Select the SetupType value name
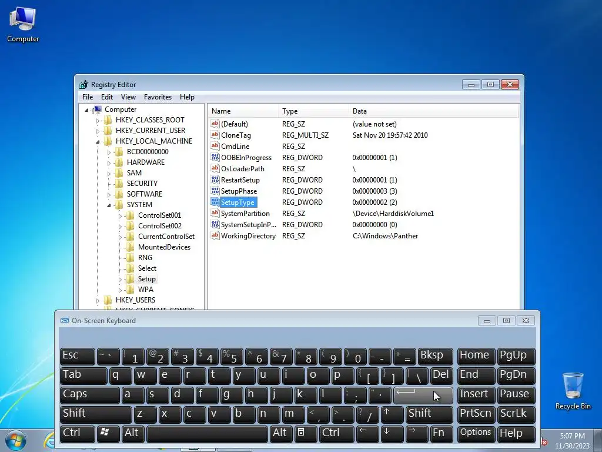Image resolution: width=602 pixels, height=452 pixels. pos(238,202)
